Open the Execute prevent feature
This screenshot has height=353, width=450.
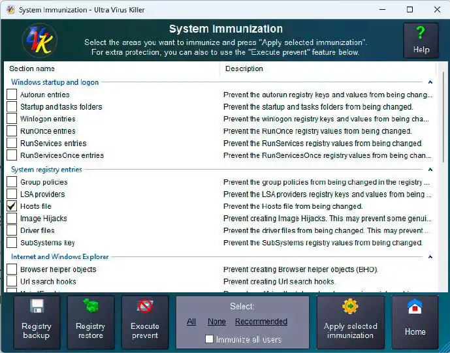coord(144,322)
